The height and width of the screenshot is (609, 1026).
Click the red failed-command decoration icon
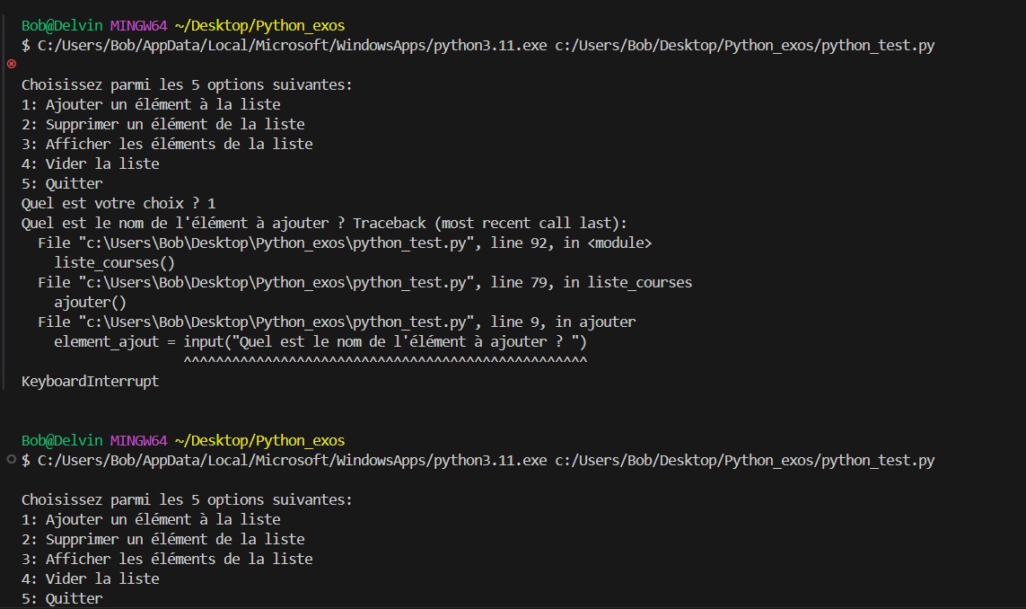tap(11, 64)
